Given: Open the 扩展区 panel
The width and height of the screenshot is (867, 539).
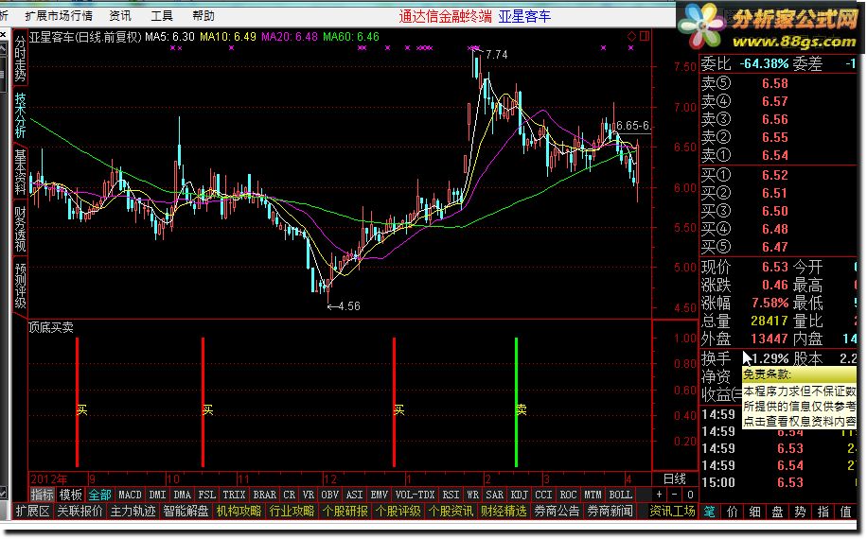Looking at the screenshot, I should click(32, 512).
